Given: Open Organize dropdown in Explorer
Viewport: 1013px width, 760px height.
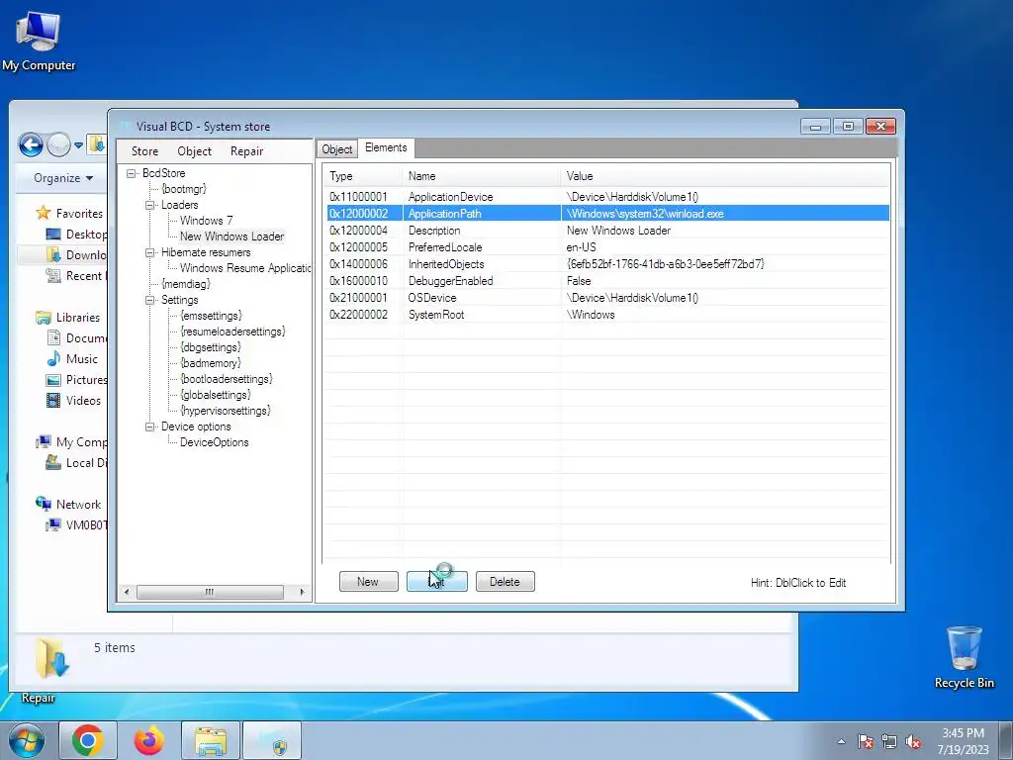Looking at the screenshot, I should (62, 178).
